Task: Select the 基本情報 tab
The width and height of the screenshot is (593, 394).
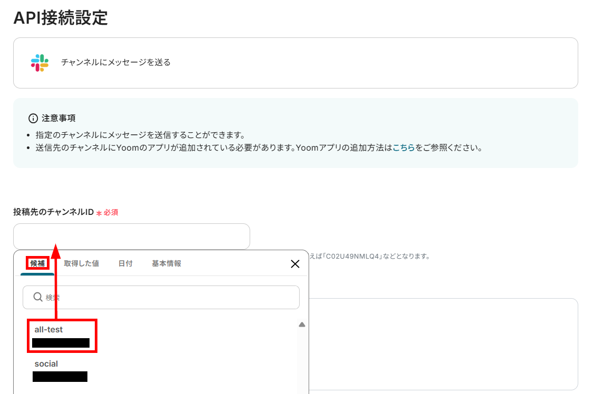Action: [x=166, y=263]
